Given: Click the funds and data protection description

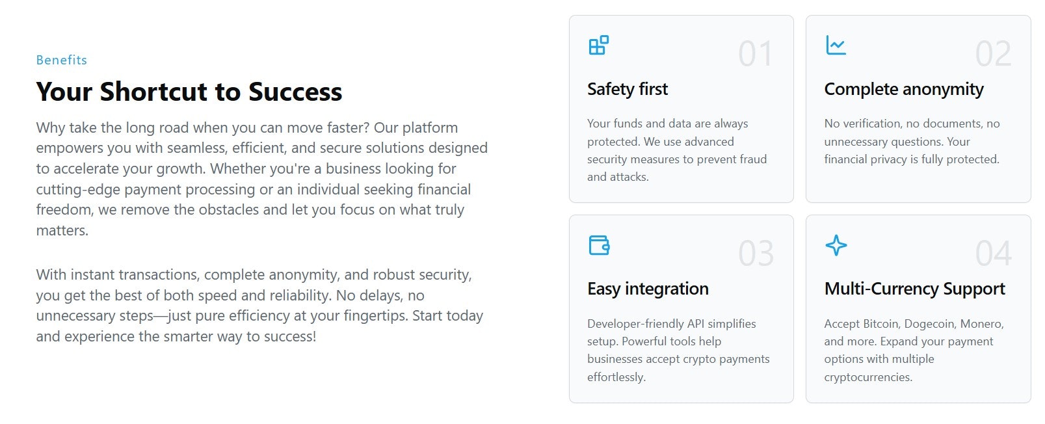Looking at the screenshot, I should (676, 150).
